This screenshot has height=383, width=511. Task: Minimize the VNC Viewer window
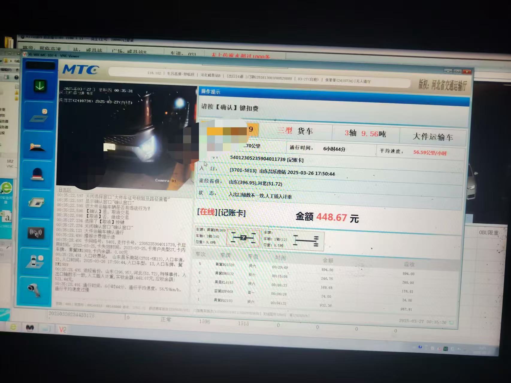tap(448, 71)
